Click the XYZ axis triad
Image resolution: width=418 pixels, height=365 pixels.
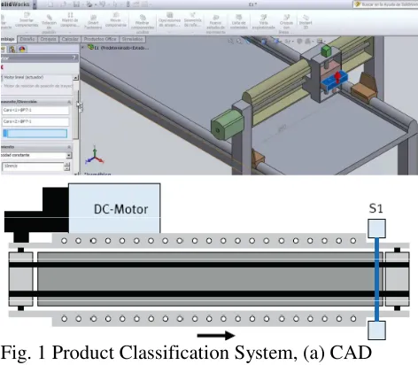point(95,155)
